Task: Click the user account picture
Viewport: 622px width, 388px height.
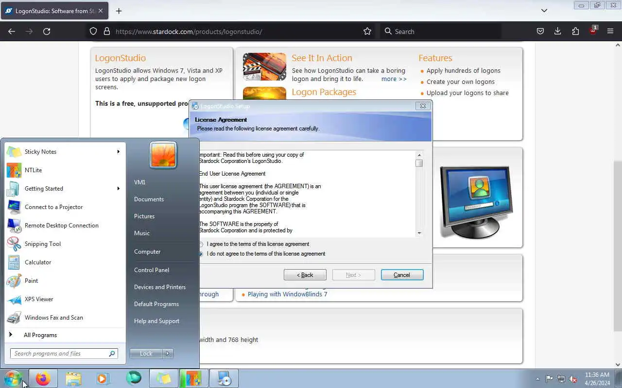Action: tap(163, 155)
